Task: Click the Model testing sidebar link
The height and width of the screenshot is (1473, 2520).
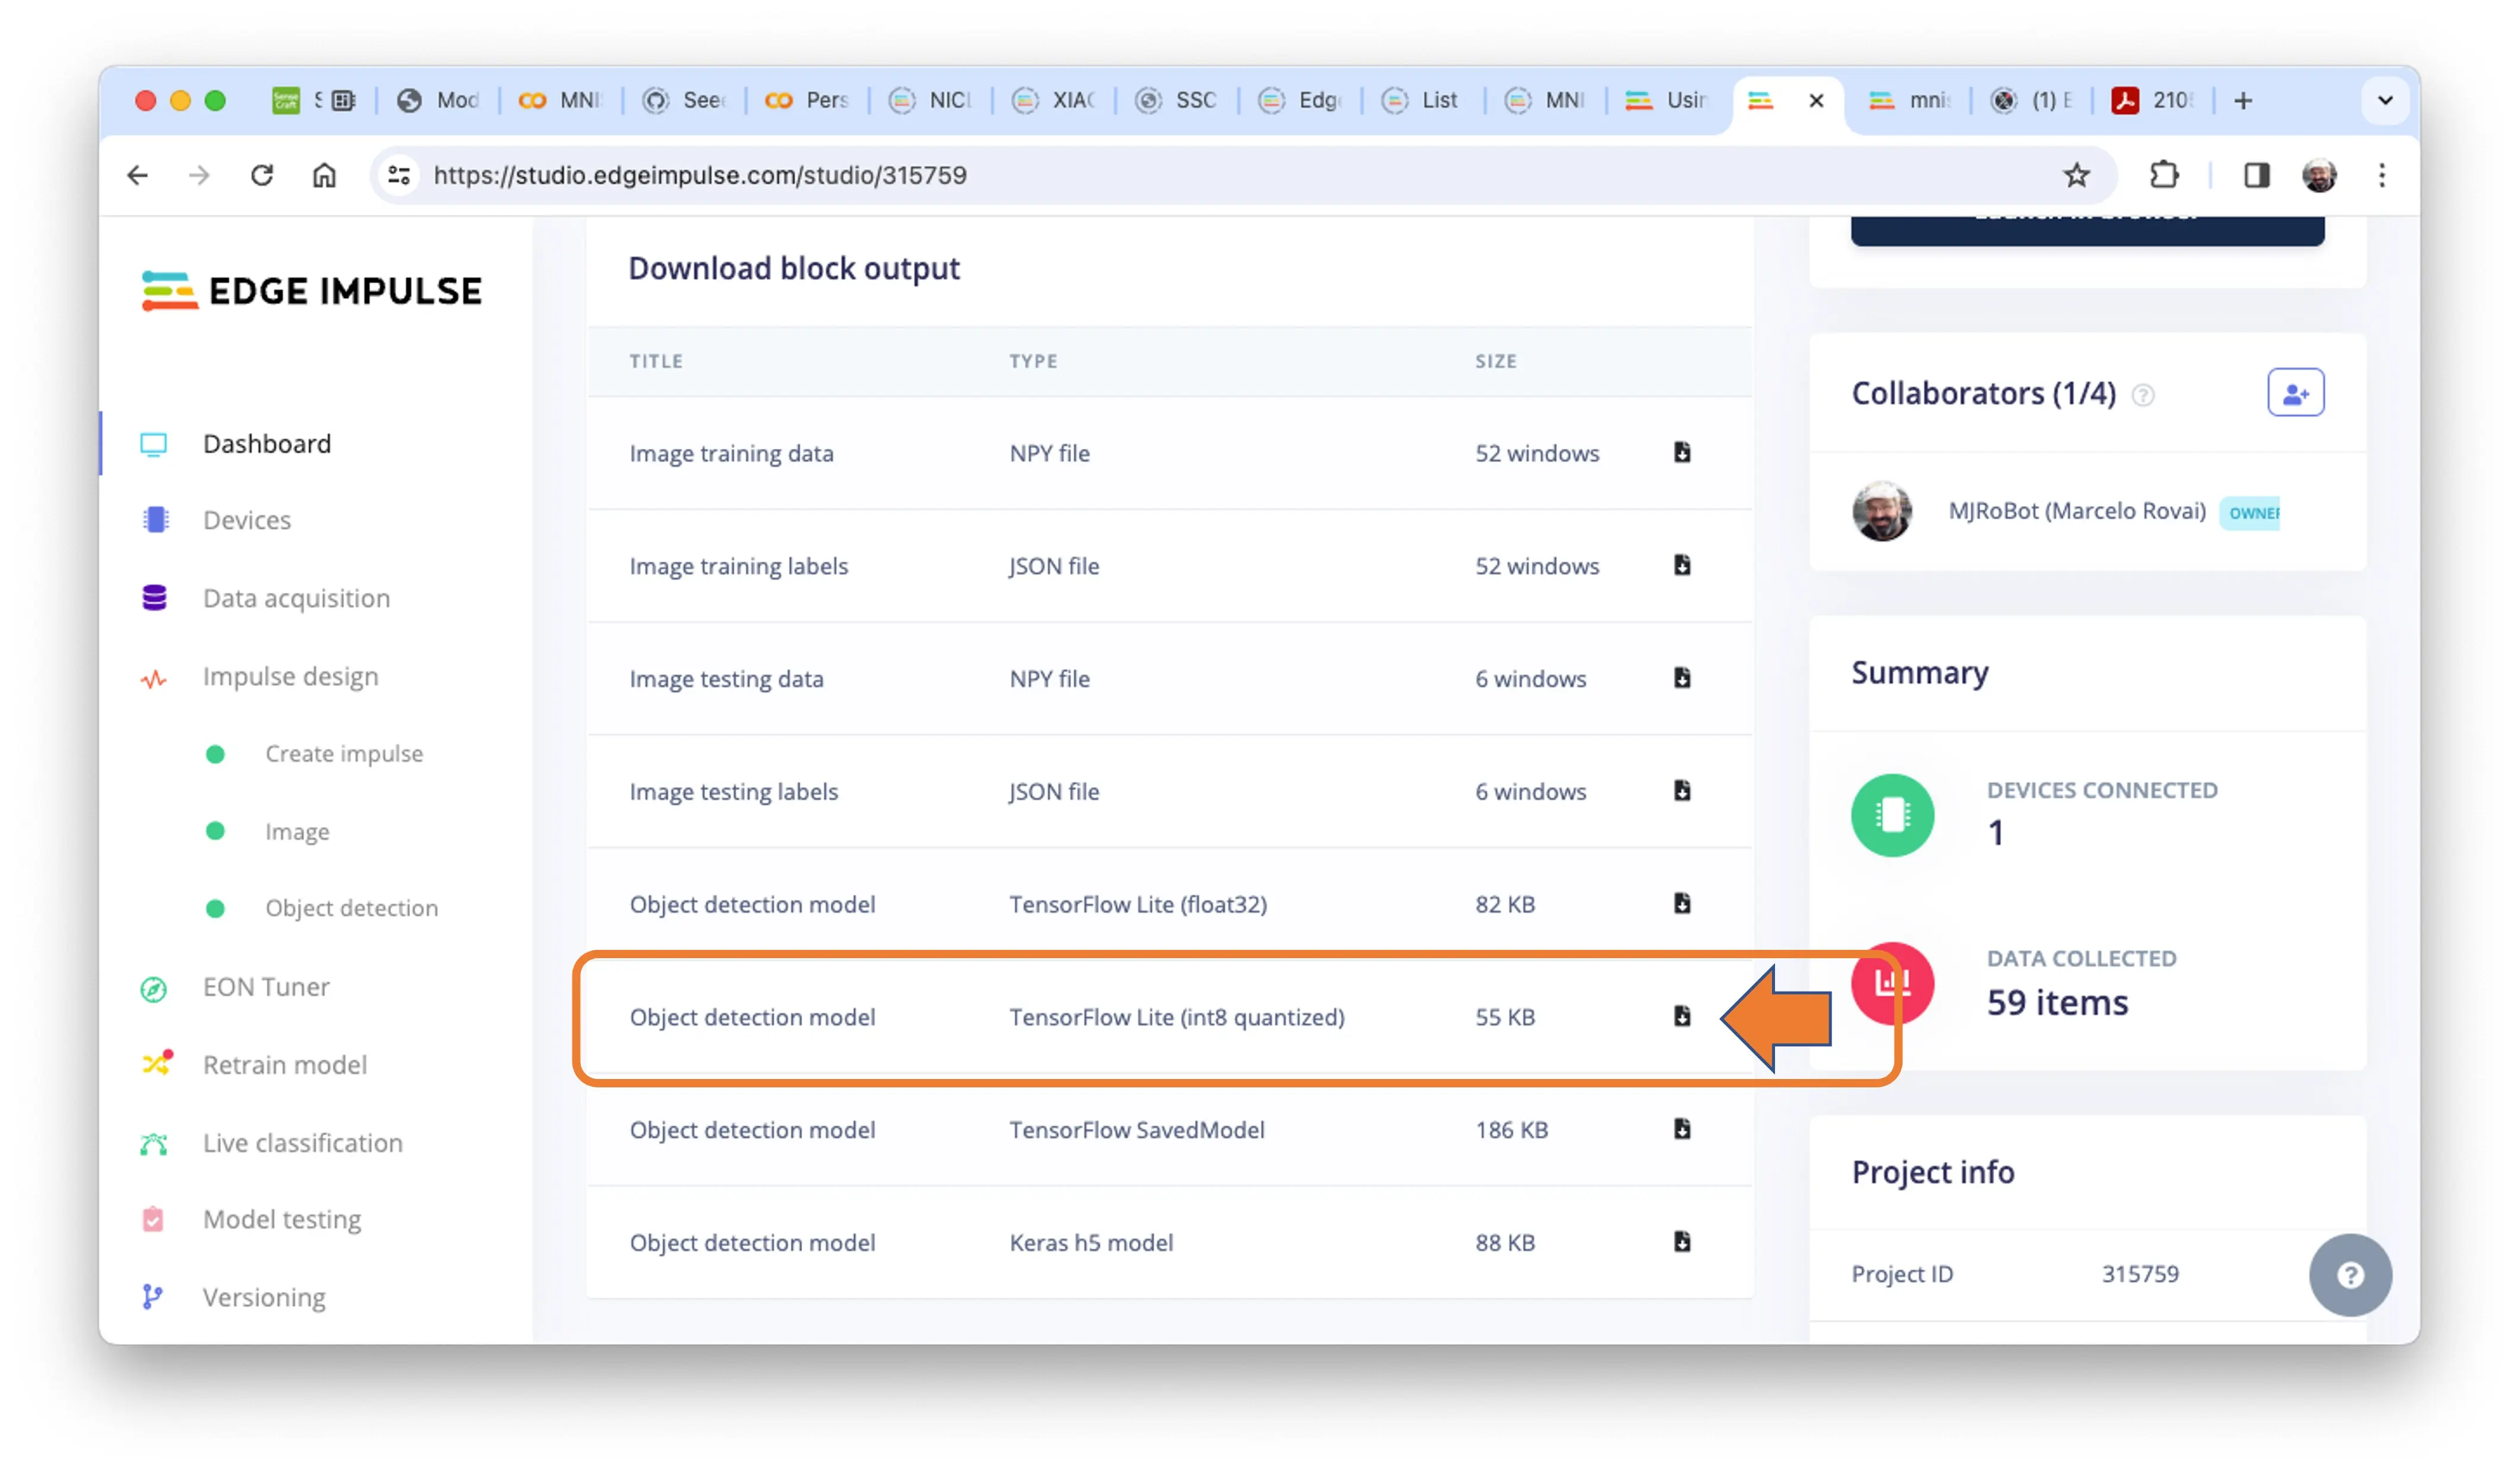Action: point(282,1219)
